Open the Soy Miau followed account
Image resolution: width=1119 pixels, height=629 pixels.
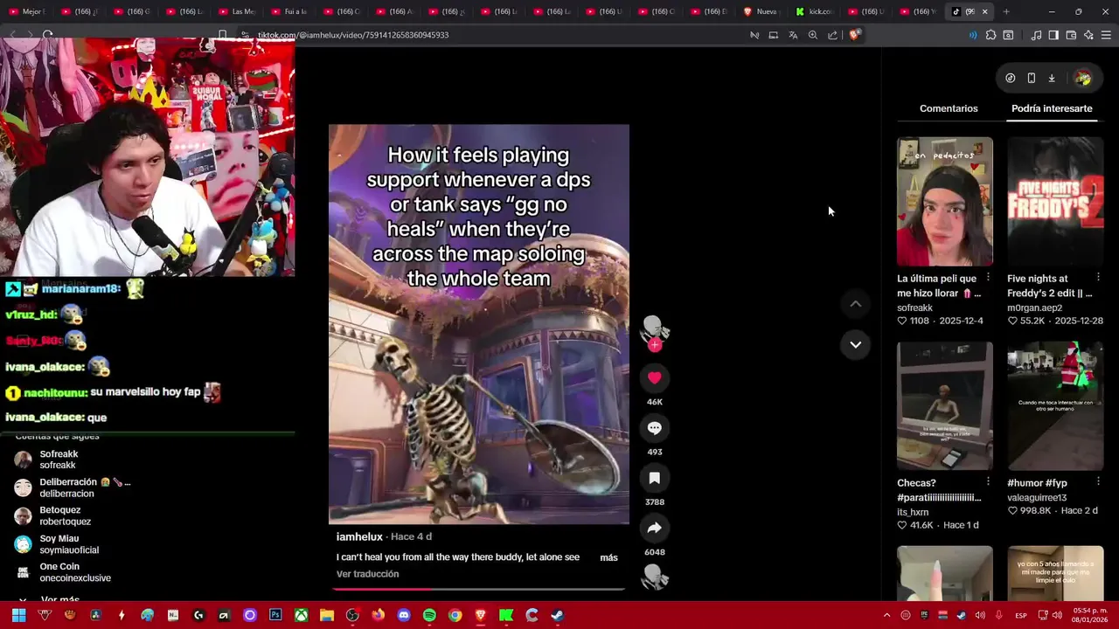[58, 544]
